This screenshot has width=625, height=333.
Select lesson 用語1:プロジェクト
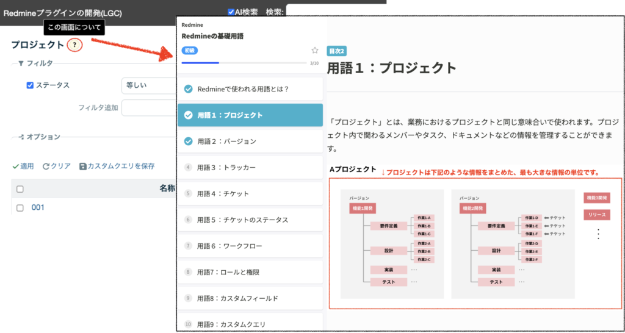click(250, 115)
